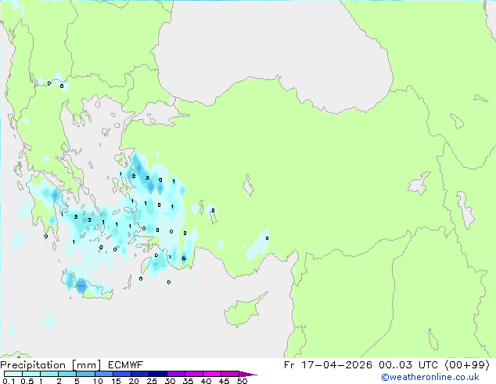496x384 pixels.
Task: Click the 10–15 mm legend color swatch
Action: (103, 374)
